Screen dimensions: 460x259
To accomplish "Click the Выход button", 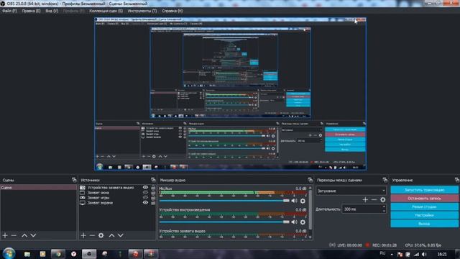I will tap(424, 224).
